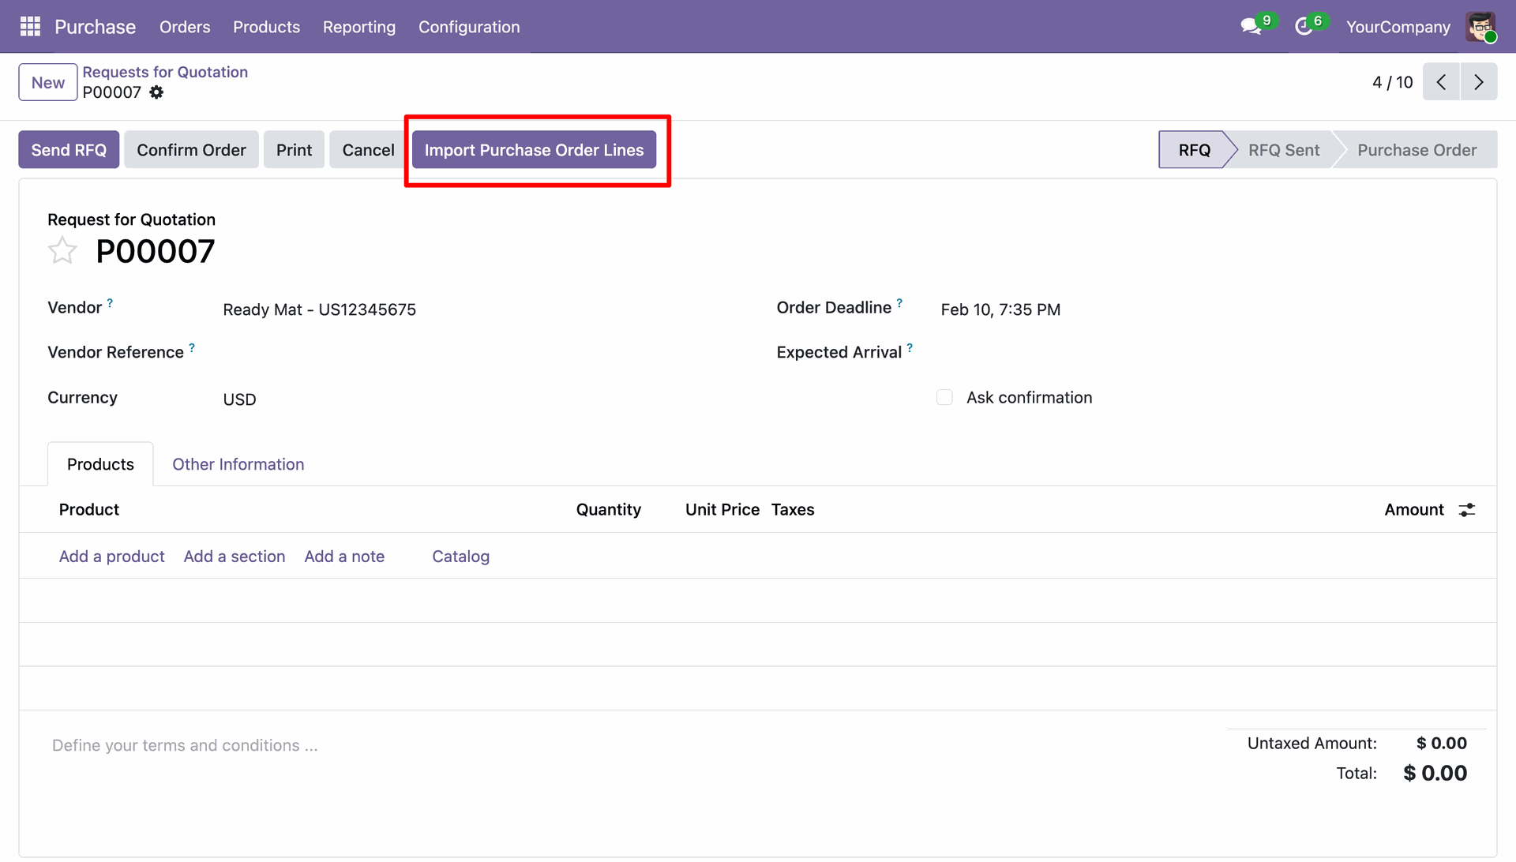Open the Currency USD selection field

pos(239,399)
